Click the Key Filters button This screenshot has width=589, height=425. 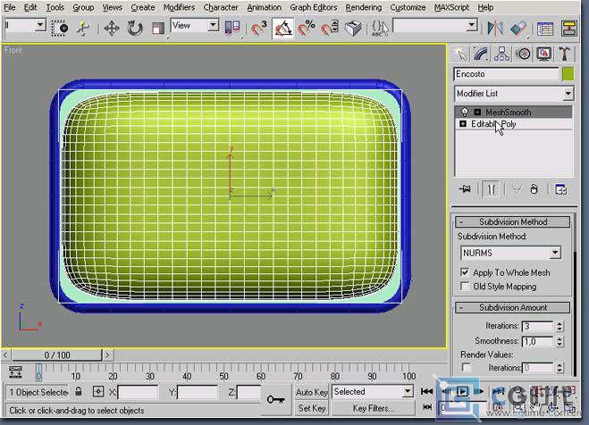[x=374, y=408]
